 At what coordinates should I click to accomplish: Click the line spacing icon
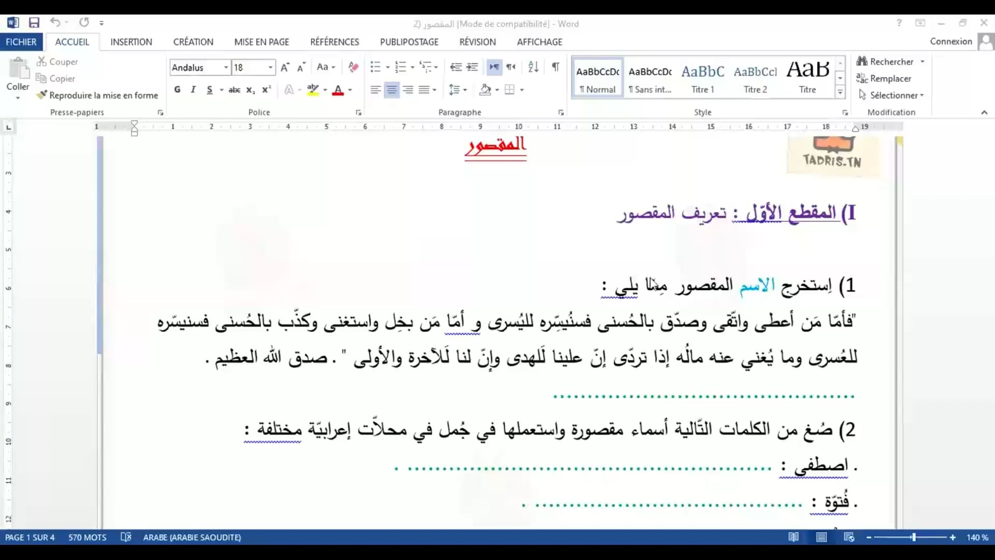tap(454, 90)
